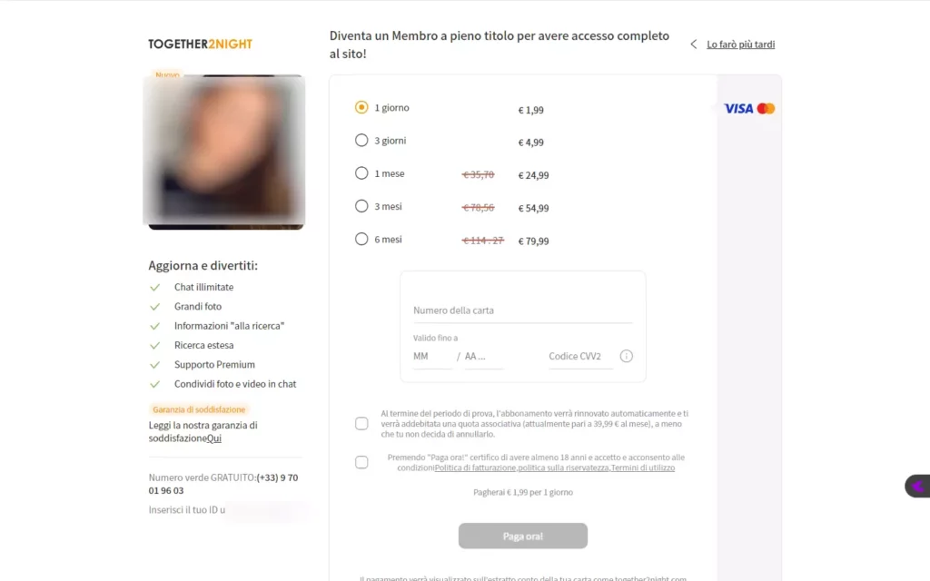Focus the MM expiry month field
930x581 pixels.
[x=431, y=356]
